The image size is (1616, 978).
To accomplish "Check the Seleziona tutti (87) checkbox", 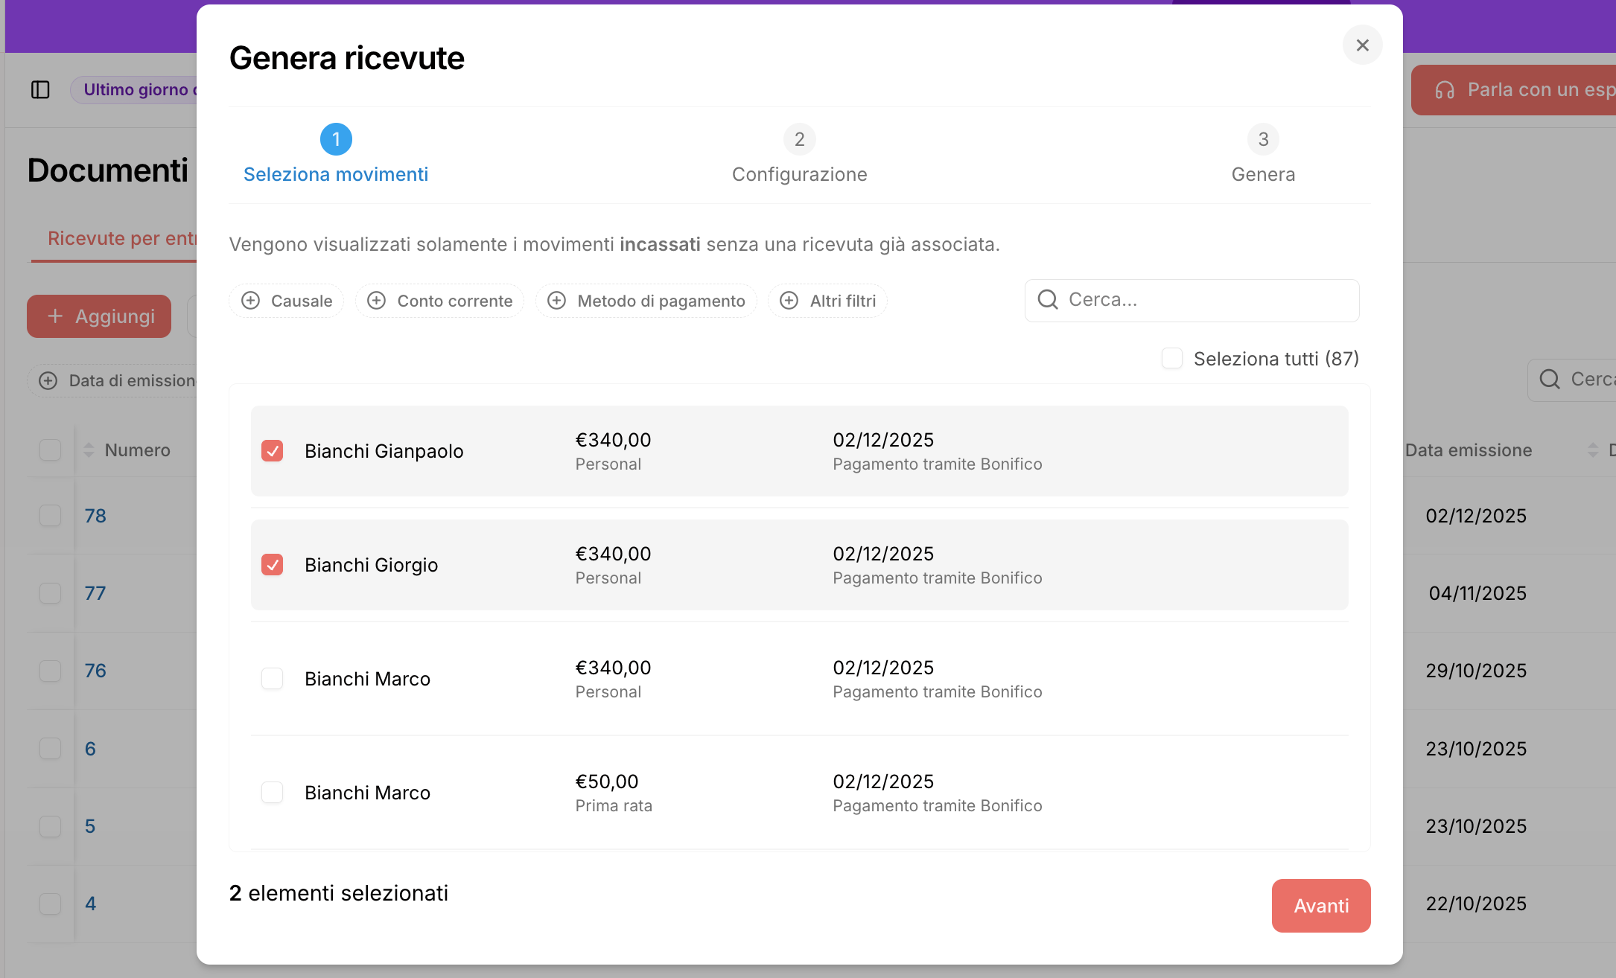I will 1172,359.
